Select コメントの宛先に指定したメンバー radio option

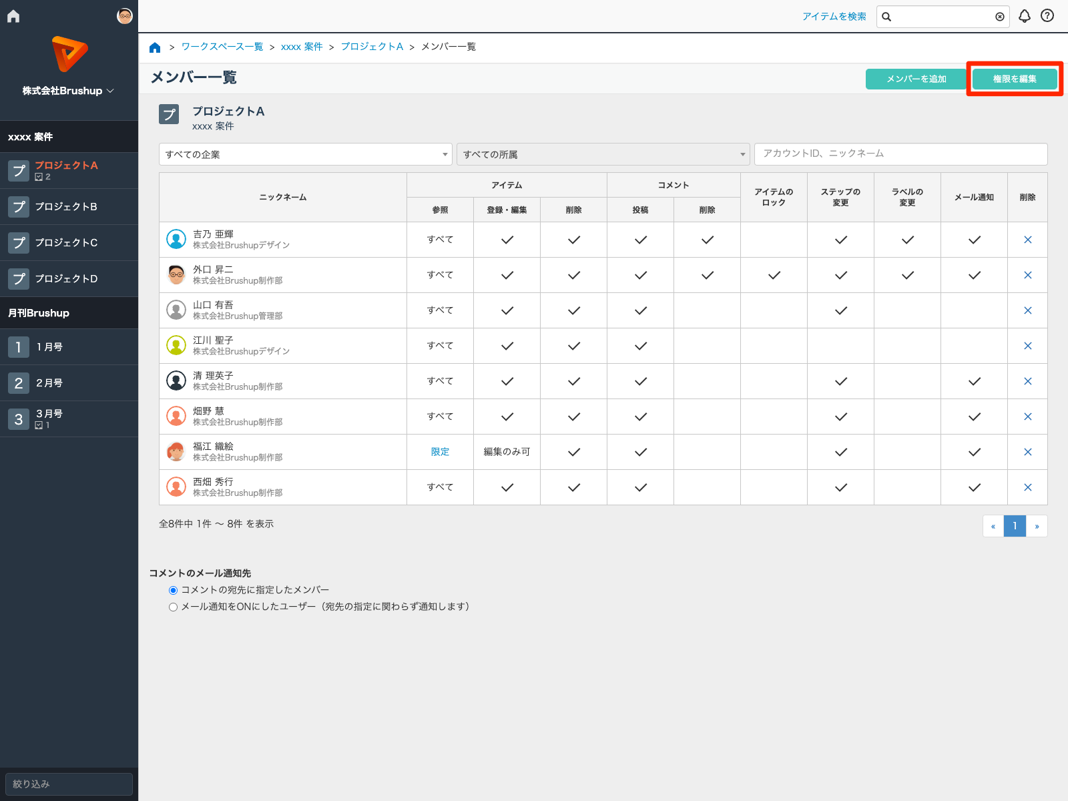174,590
